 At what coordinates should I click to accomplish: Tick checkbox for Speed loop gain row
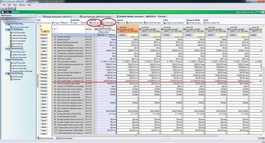point(96,39)
